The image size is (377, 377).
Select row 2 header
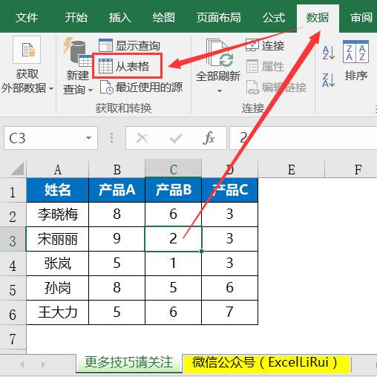coord(13,214)
